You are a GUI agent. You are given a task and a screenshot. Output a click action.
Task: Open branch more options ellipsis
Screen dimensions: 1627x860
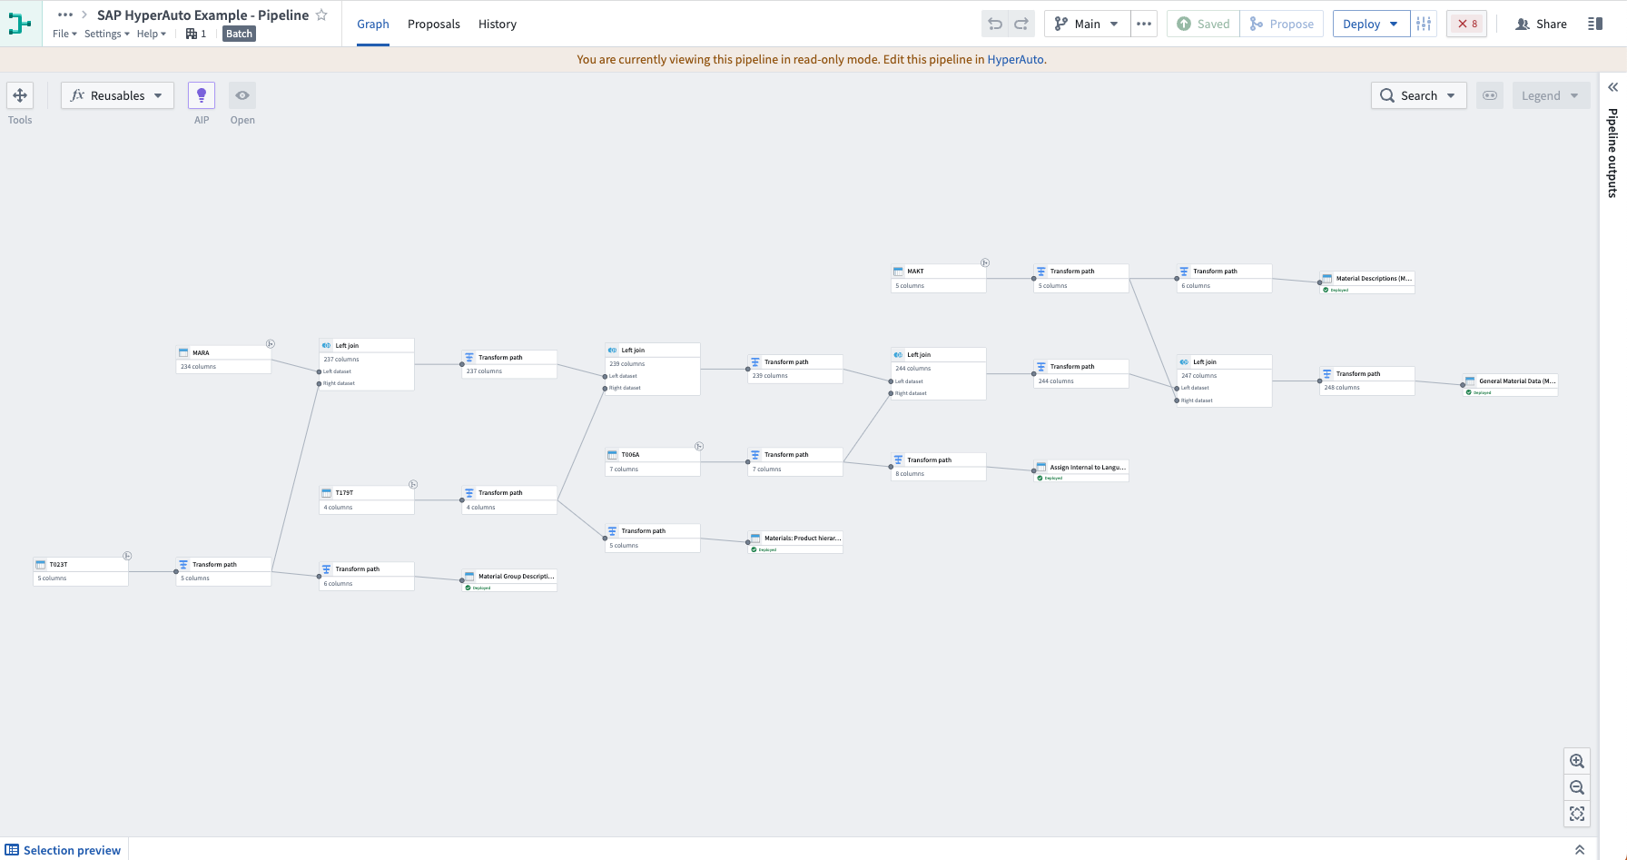click(1144, 24)
